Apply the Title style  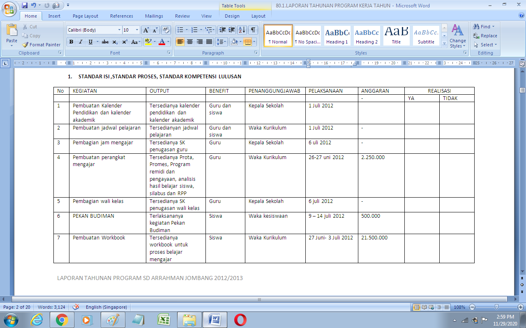(396, 36)
